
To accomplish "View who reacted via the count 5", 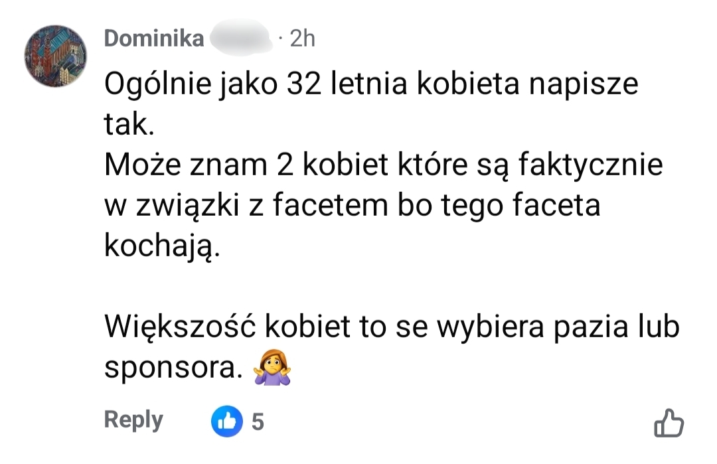I will [258, 422].
